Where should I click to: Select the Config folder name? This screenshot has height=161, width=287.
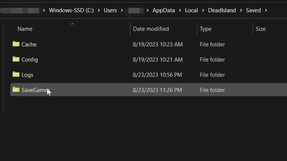(x=30, y=60)
